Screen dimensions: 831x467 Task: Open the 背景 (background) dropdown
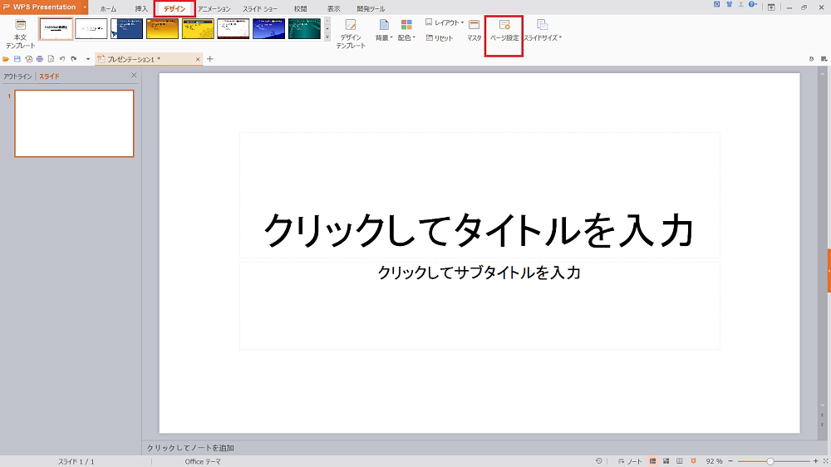pos(384,31)
